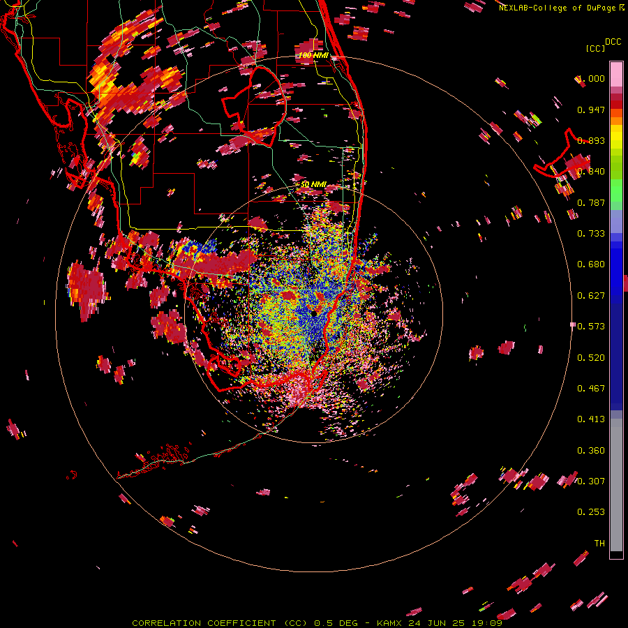
Task: Click the 1.000 legend value
Action: tap(591, 78)
